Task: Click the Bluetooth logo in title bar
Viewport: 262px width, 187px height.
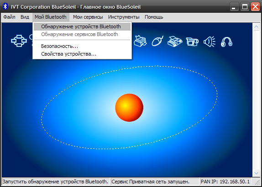Action: [5, 7]
